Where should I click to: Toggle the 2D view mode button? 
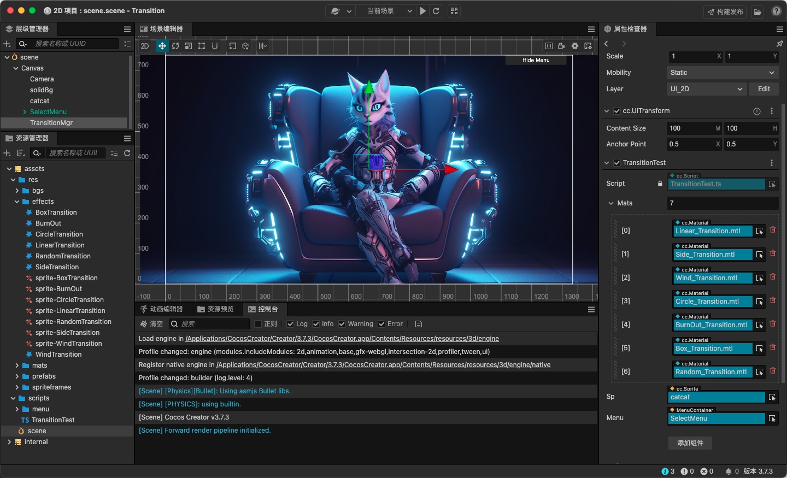click(144, 46)
